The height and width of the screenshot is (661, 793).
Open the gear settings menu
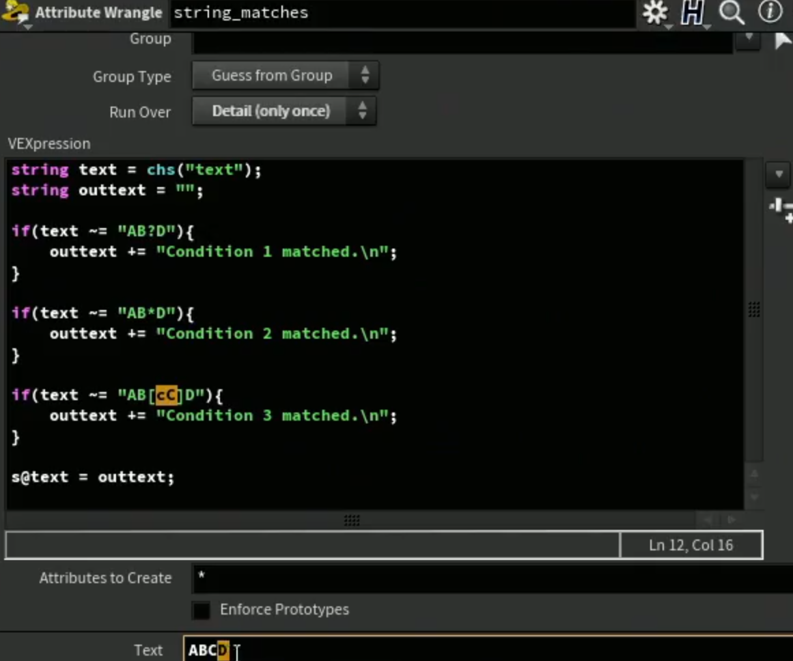(655, 12)
